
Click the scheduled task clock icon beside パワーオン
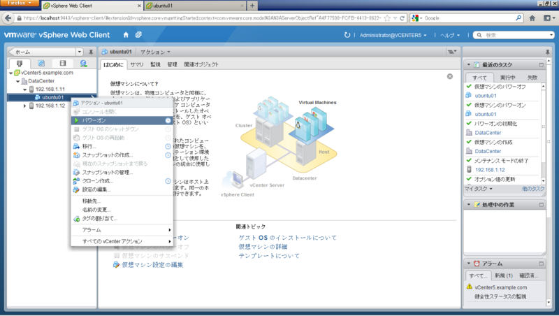point(168,120)
